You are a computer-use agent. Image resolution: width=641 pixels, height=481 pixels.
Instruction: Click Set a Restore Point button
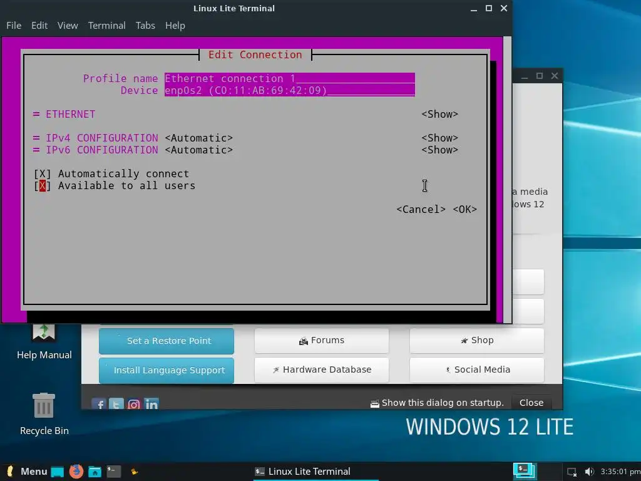point(167,341)
